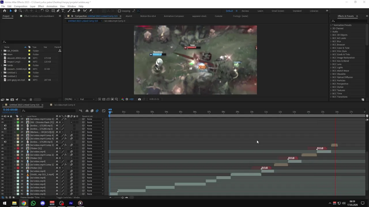
Task: Select the Roto Brush tool
Action: (x=85, y=11)
